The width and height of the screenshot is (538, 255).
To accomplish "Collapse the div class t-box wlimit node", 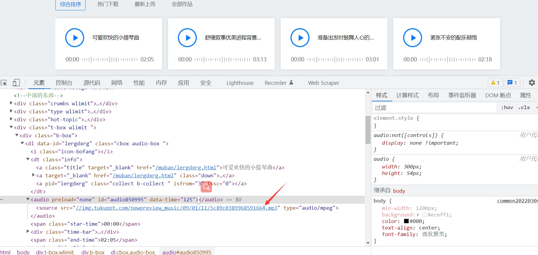I will [x=11, y=127].
